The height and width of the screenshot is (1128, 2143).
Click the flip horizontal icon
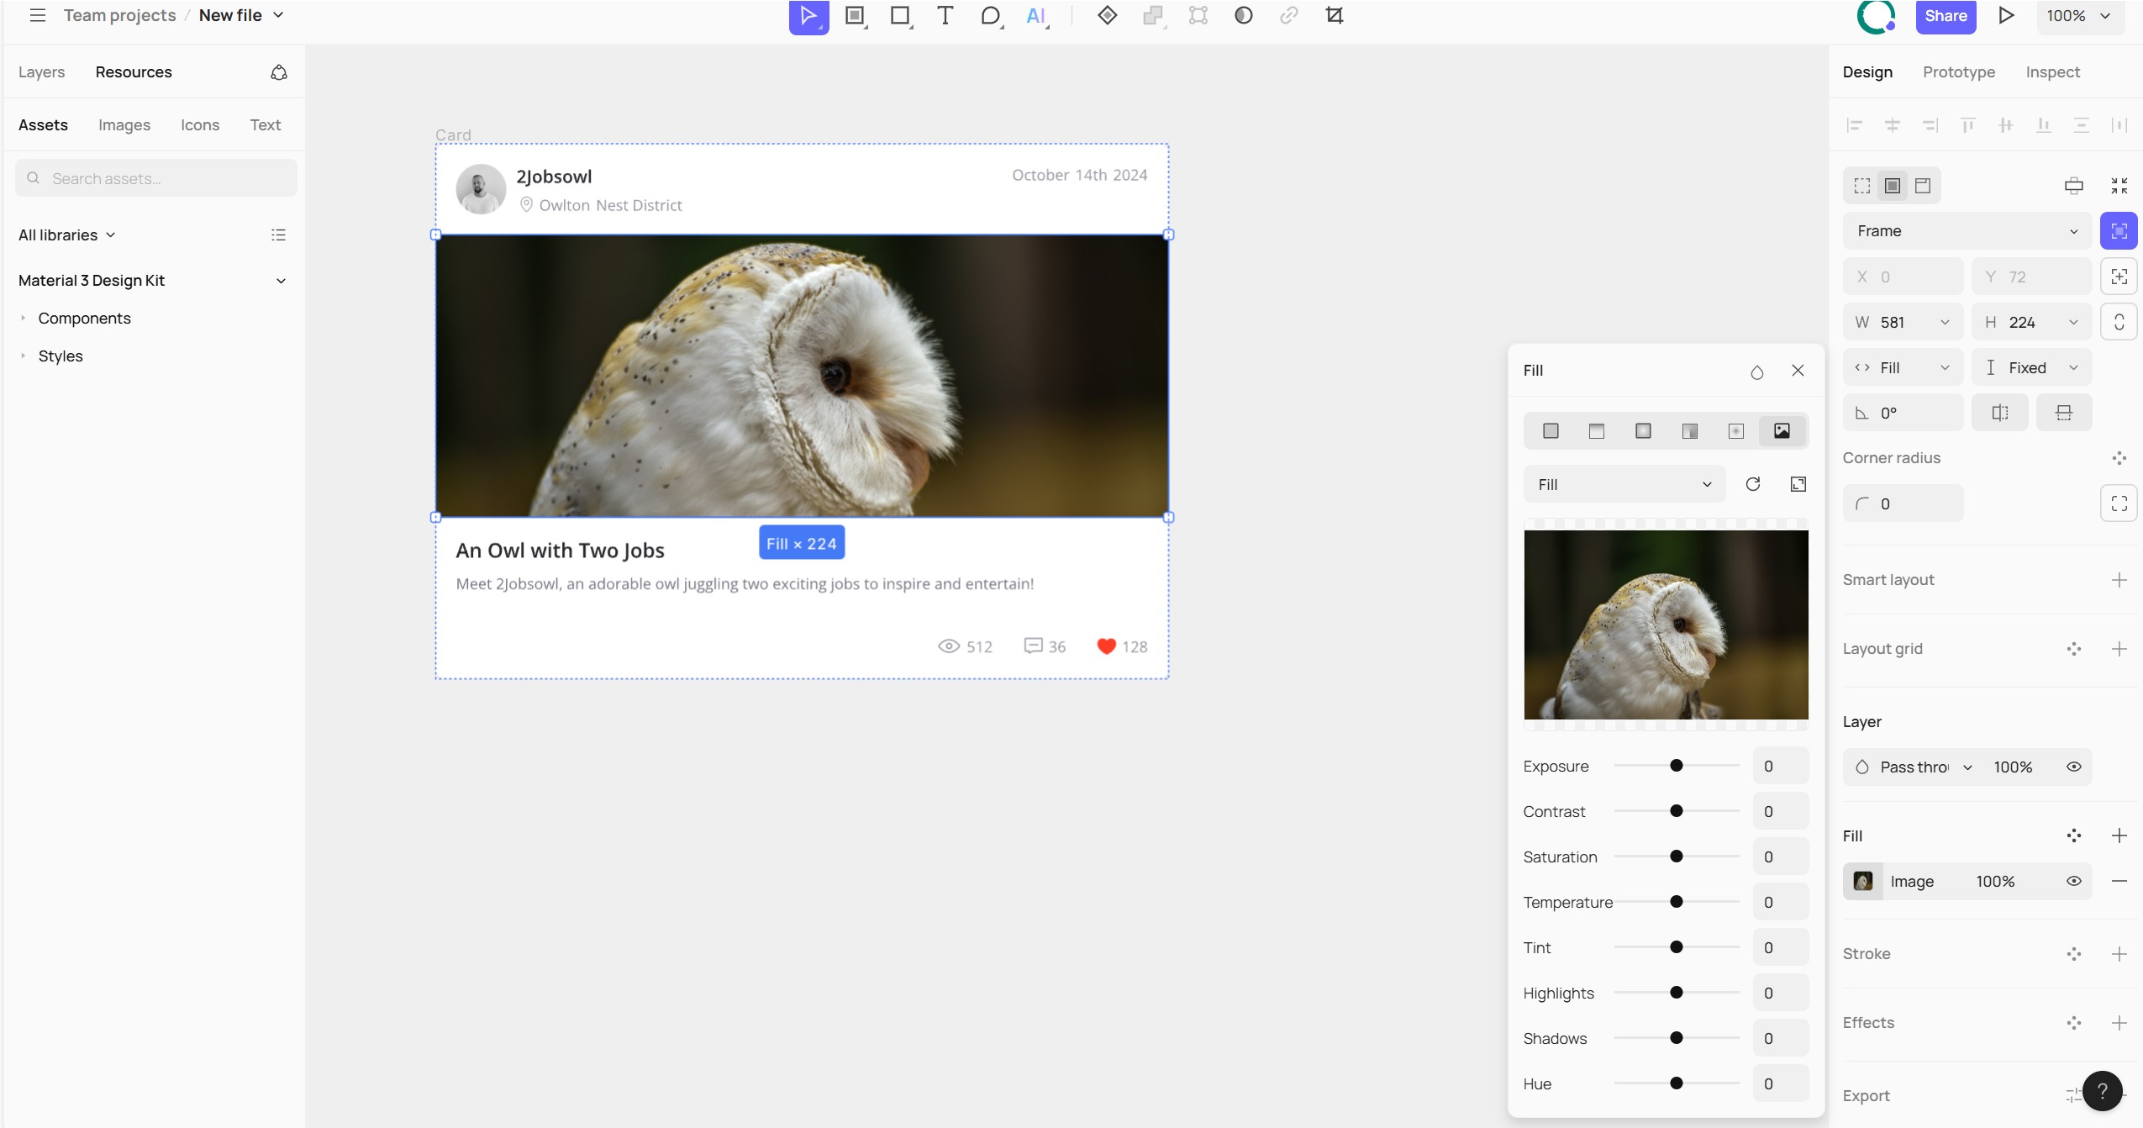coord(1999,413)
